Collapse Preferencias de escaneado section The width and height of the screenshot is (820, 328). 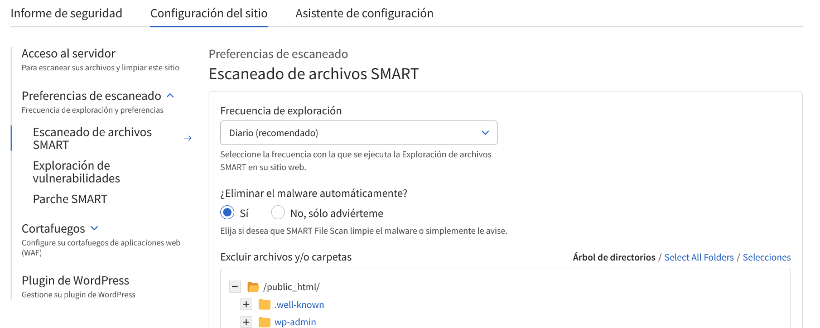point(171,96)
